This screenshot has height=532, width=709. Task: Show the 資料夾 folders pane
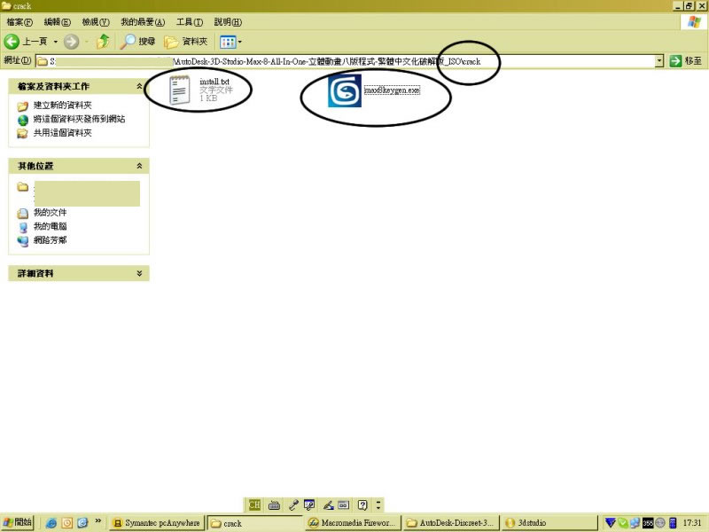pos(186,42)
